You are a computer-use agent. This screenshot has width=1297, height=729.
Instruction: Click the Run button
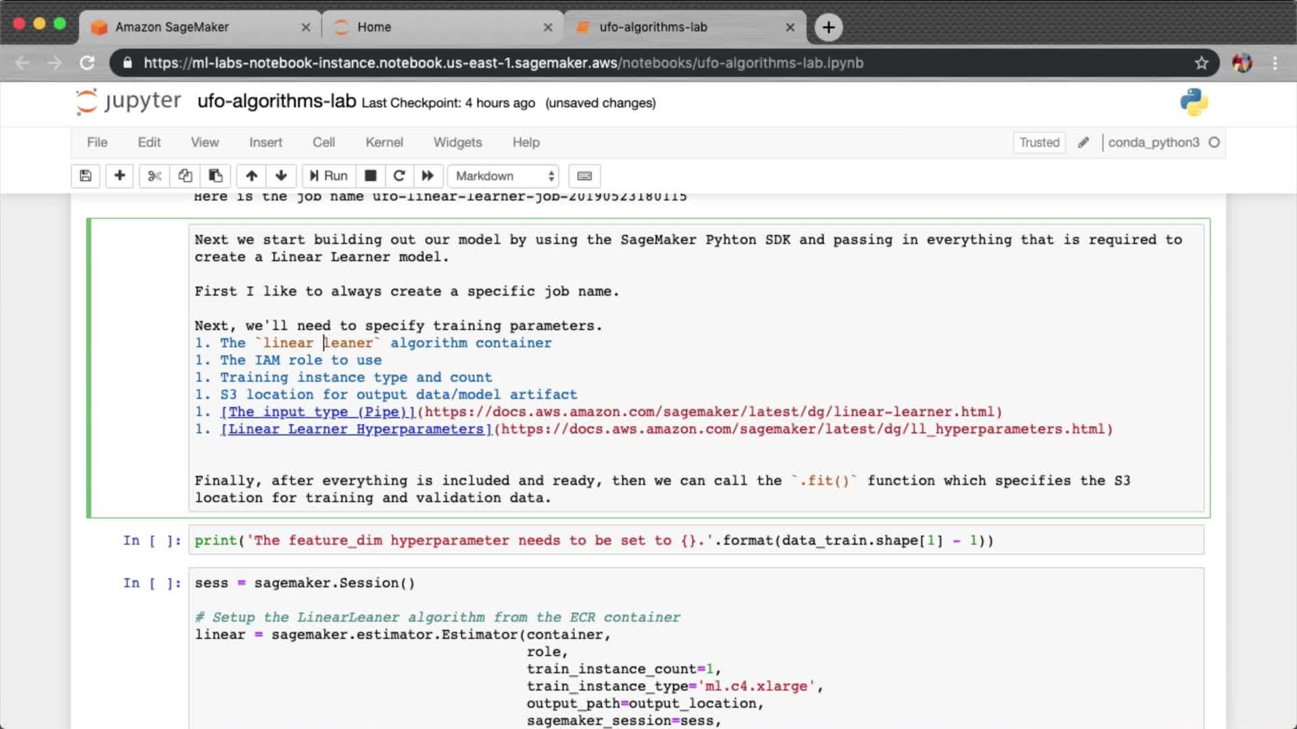click(x=328, y=176)
